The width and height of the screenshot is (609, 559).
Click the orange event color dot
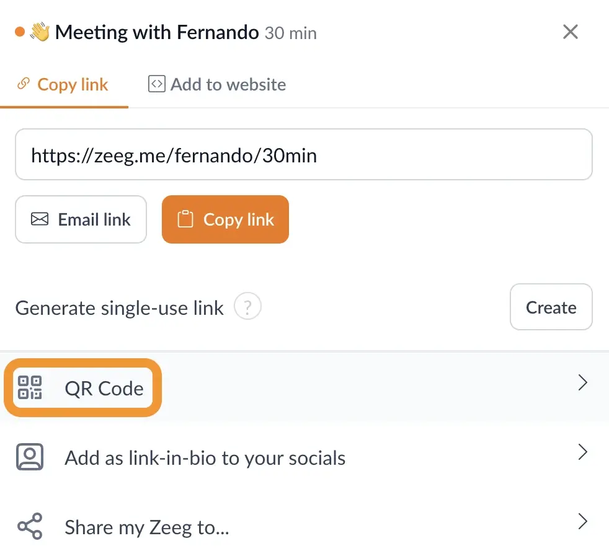19,32
